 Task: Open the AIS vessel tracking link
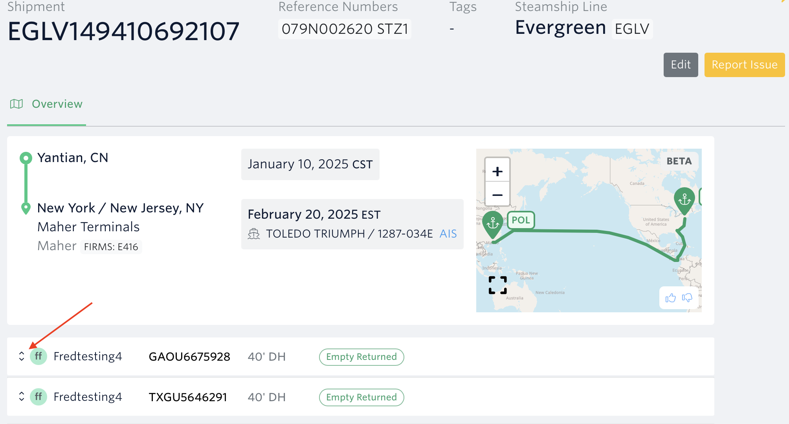pos(448,234)
